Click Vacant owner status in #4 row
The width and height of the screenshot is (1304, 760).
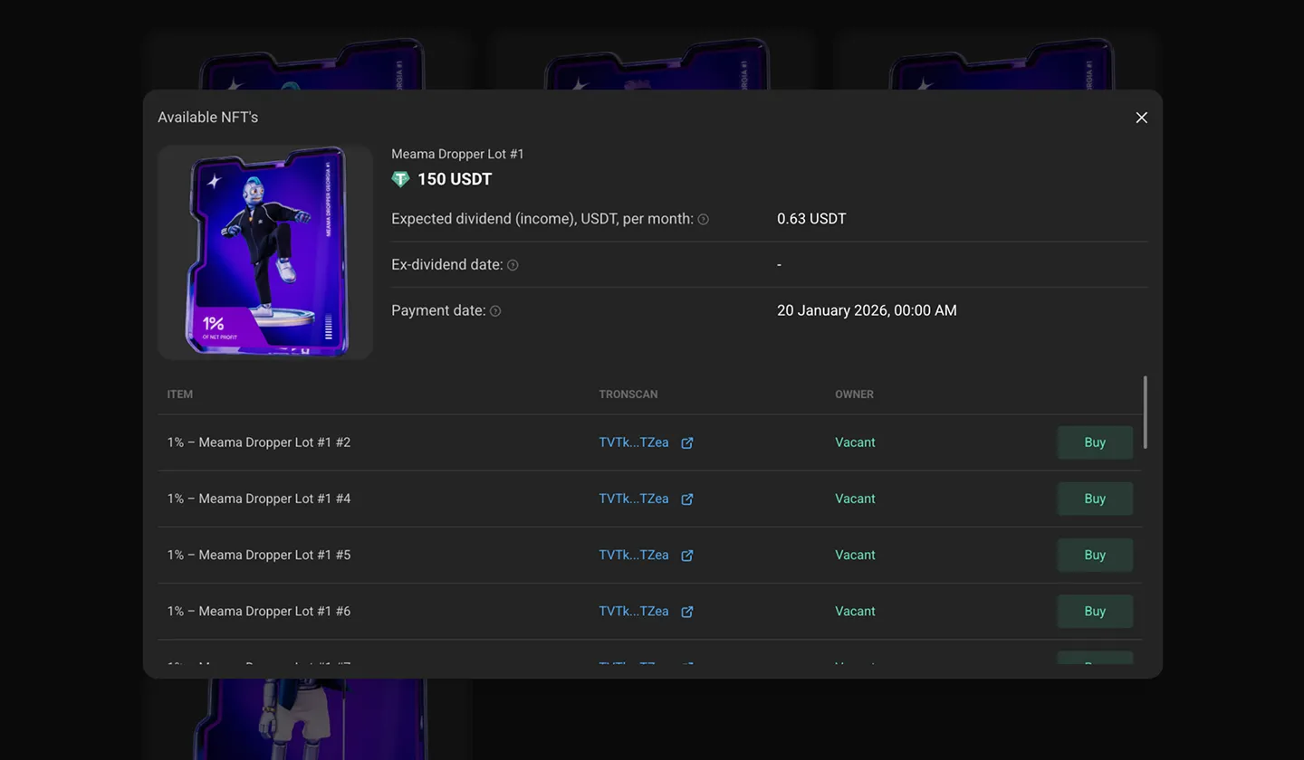[855, 499]
